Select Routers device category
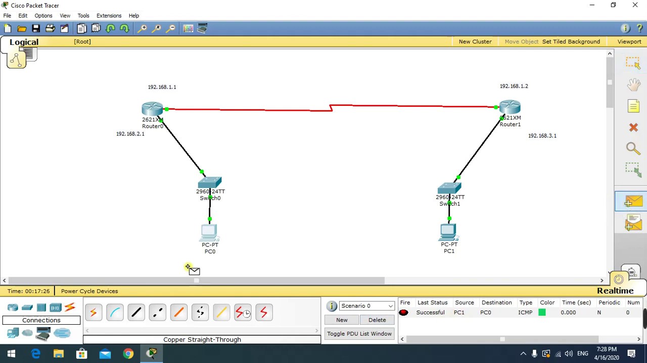Screen dimensions: 647x363 click(x=13, y=308)
